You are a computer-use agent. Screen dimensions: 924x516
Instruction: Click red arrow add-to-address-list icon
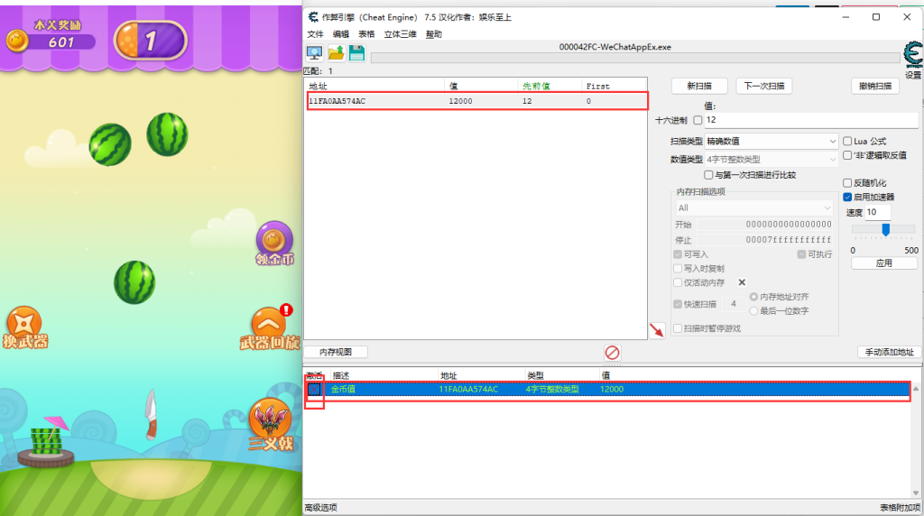tap(657, 330)
